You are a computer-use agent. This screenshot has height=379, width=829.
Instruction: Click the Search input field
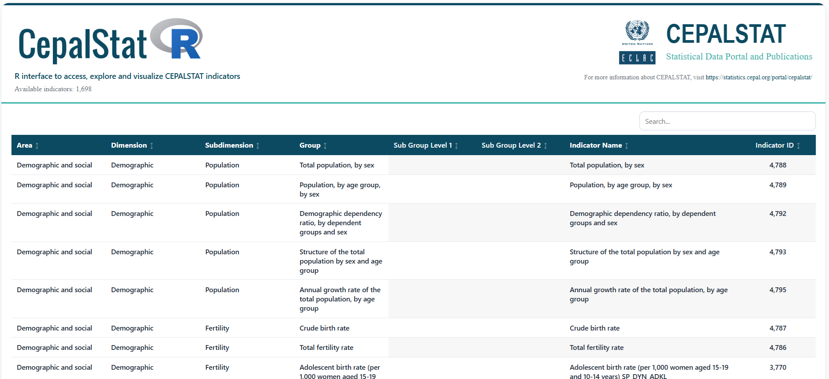pos(727,121)
